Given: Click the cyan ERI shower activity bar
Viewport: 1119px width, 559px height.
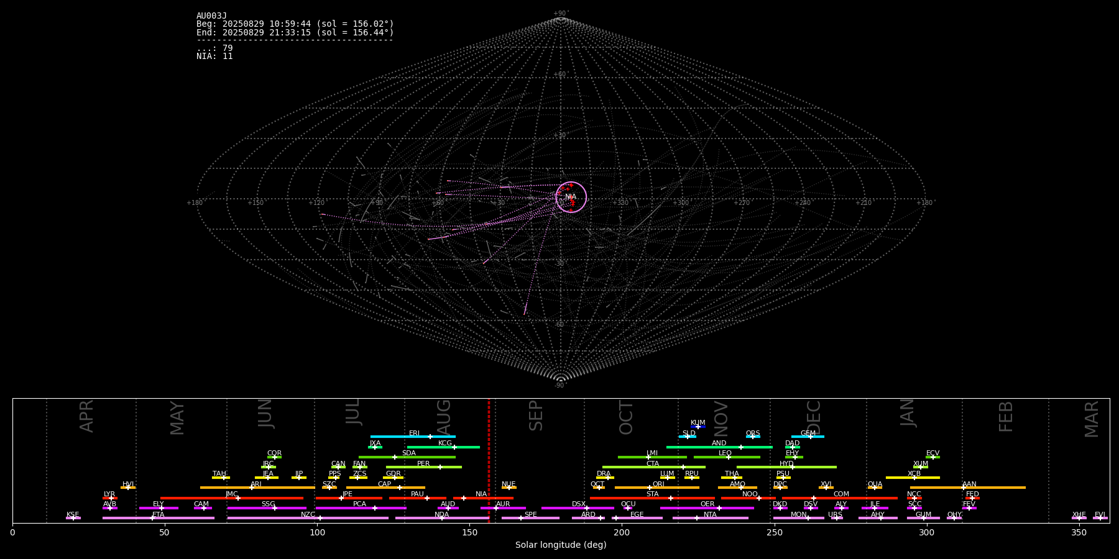Looking at the screenshot, I should (x=413, y=437).
